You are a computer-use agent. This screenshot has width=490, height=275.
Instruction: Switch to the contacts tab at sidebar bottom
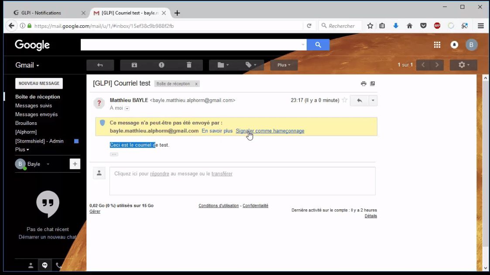click(31, 265)
